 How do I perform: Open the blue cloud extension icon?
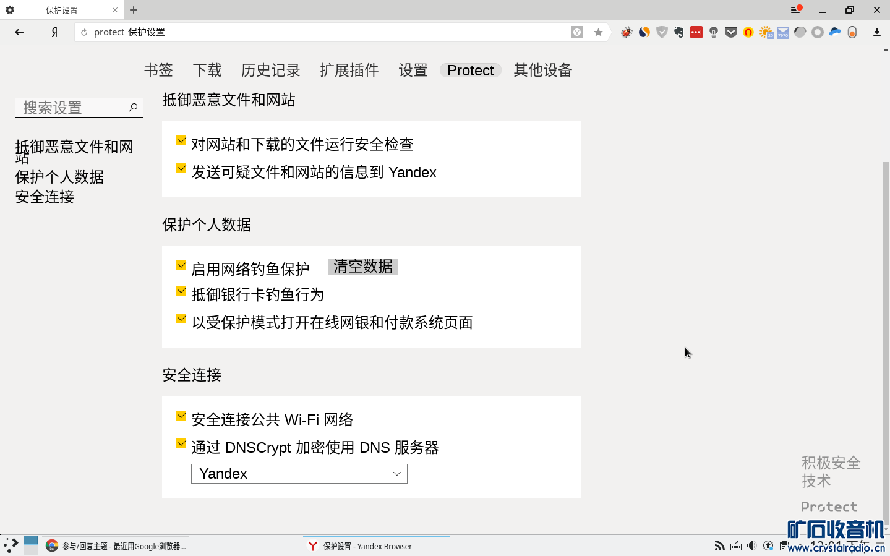click(x=835, y=32)
